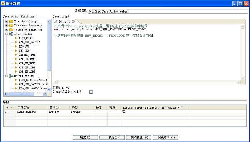
Task: Click the arrow icon beside REG_NUM input field
Action: 16,46
